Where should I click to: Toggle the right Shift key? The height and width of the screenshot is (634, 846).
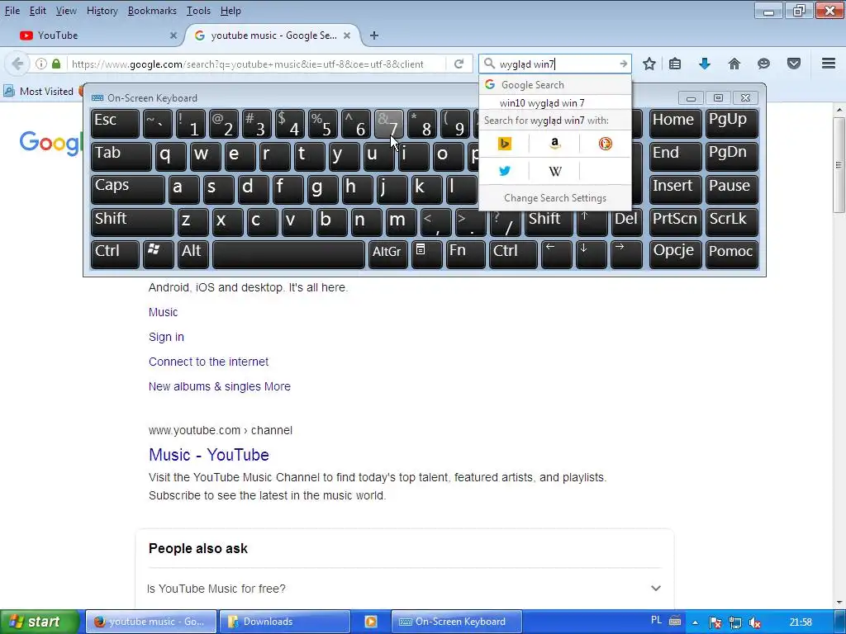[549, 222]
